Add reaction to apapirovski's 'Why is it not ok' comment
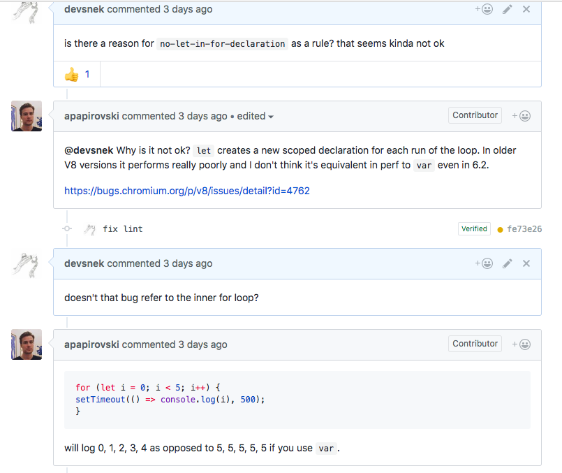This screenshot has height=473, width=562. click(x=521, y=116)
